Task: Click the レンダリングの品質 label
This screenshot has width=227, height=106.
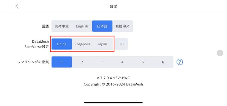Action: (x=33, y=62)
